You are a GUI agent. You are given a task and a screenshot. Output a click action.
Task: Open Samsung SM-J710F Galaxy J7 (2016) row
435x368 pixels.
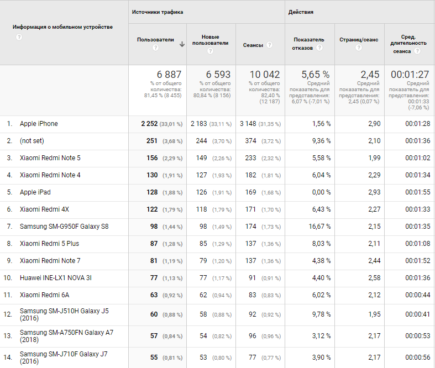64,358
